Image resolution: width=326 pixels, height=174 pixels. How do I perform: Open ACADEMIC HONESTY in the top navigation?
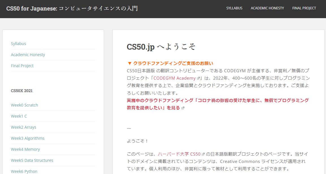(267, 8)
